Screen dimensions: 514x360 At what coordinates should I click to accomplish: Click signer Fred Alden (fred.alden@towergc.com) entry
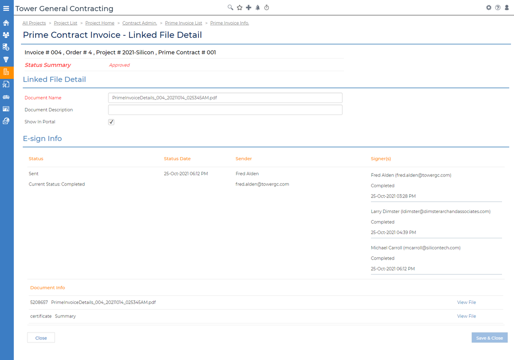[x=411, y=175]
